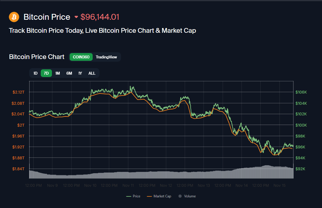Screen dimensions: 322x208
Task: Select the Nov 12 label on the time axis
Action: pos(166,185)
